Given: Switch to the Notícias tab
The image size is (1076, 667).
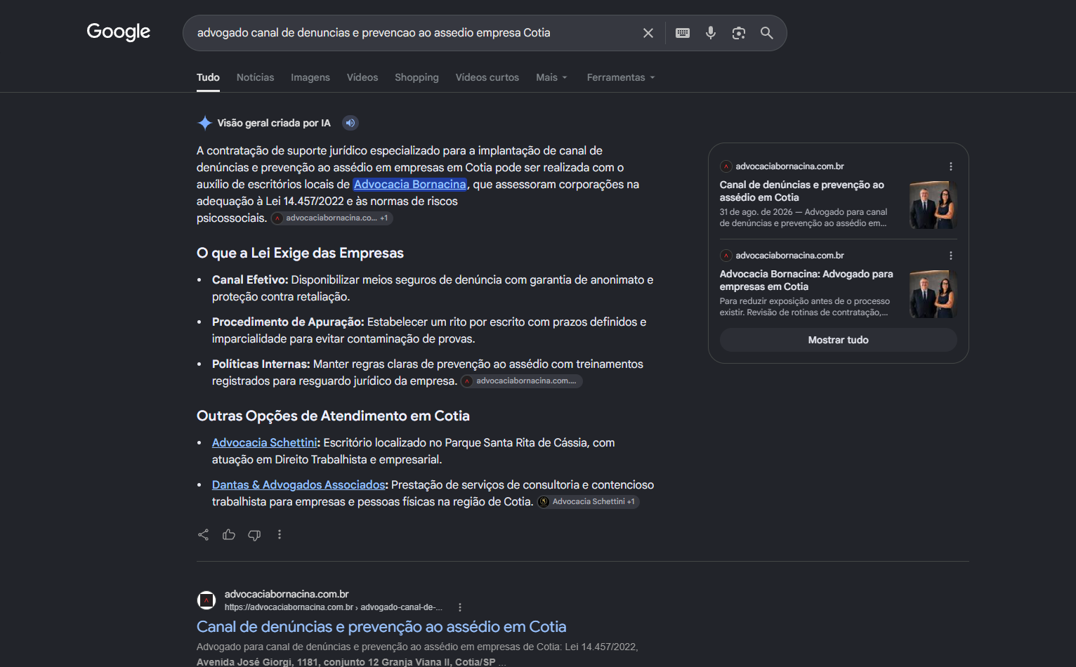Looking at the screenshot, I should pos(256,77).
